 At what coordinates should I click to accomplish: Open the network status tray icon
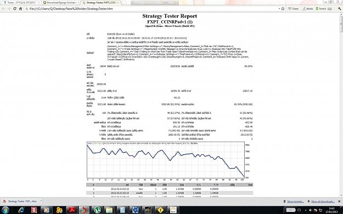[x=320, y=210]
